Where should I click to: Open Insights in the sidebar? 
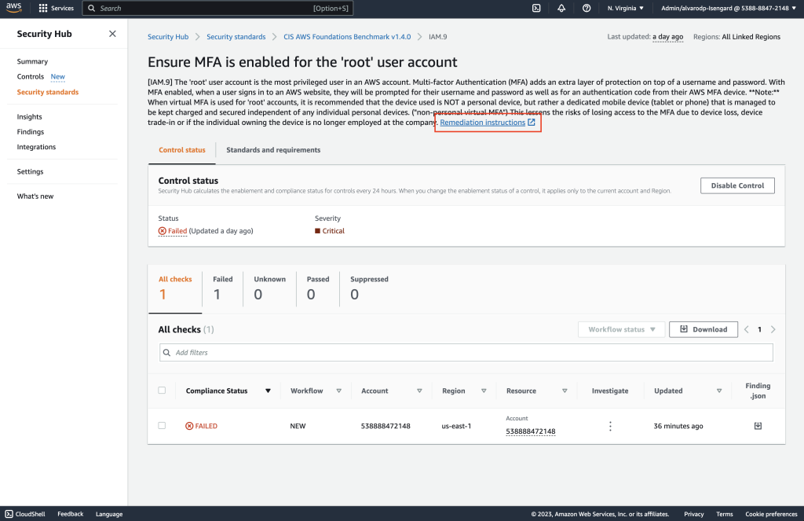(29, 116)
